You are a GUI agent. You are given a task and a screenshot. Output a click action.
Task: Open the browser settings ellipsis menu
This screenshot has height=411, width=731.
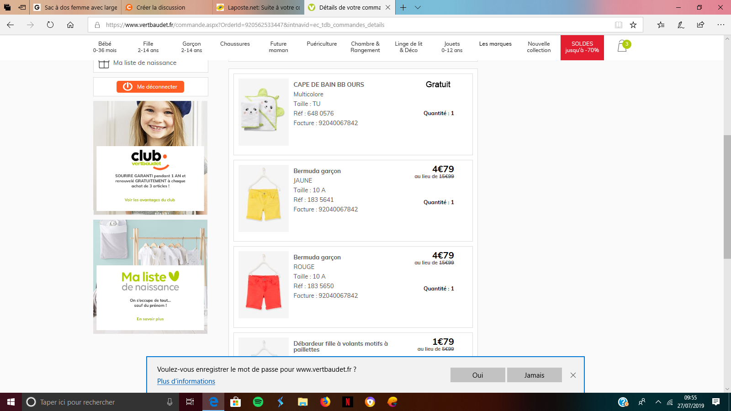(x=720, y=25)
